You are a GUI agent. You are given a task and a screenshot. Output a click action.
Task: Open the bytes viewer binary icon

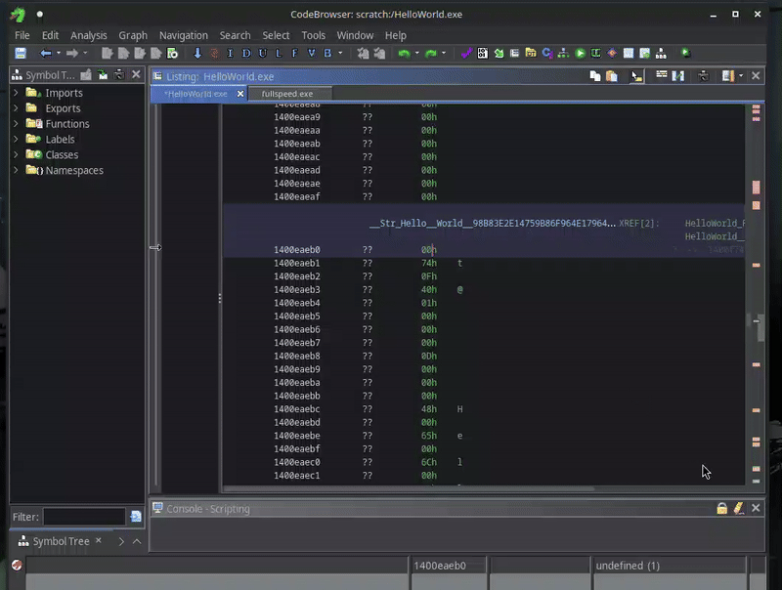(x=482, y=54)
